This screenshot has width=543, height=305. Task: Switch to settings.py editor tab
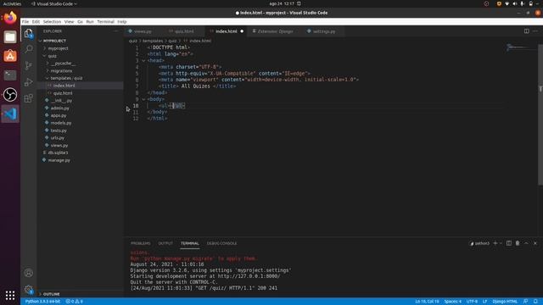pyautogui.click(x=324, y=31)
